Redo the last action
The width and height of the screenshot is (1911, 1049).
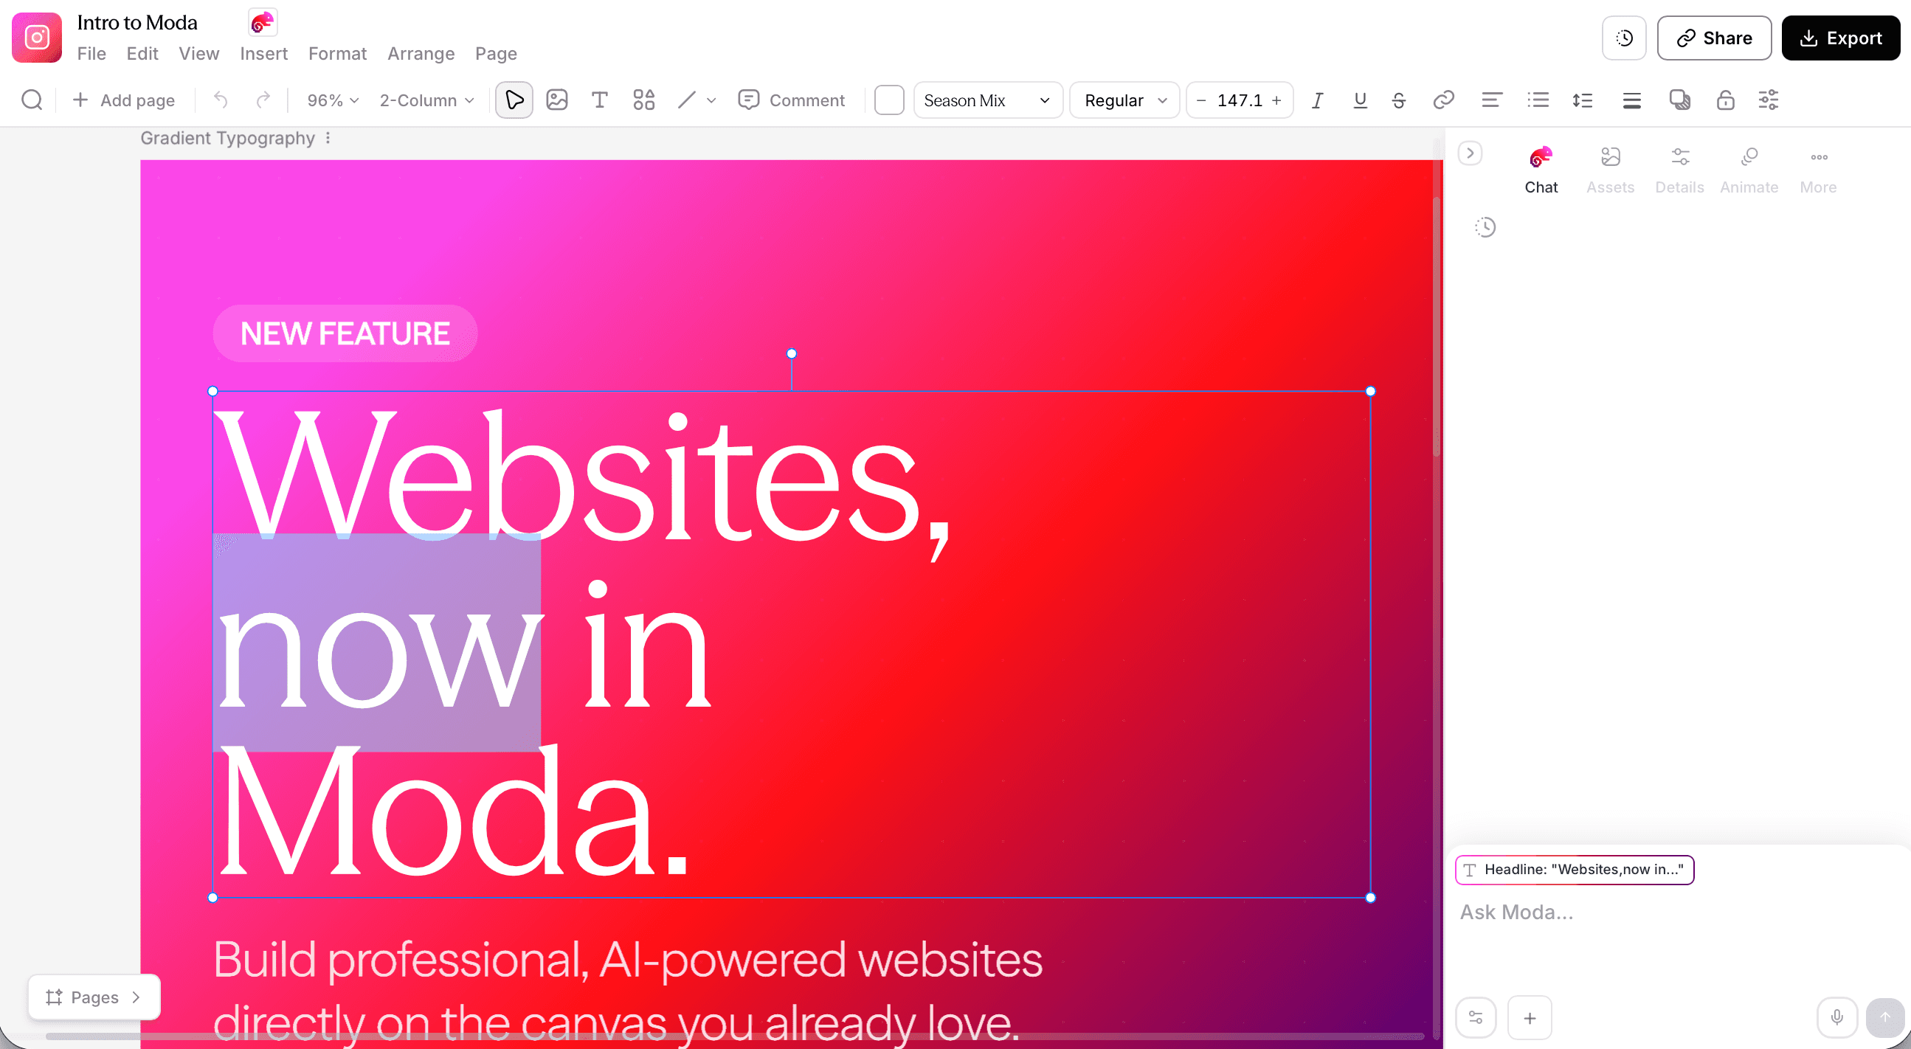[263, 100]
